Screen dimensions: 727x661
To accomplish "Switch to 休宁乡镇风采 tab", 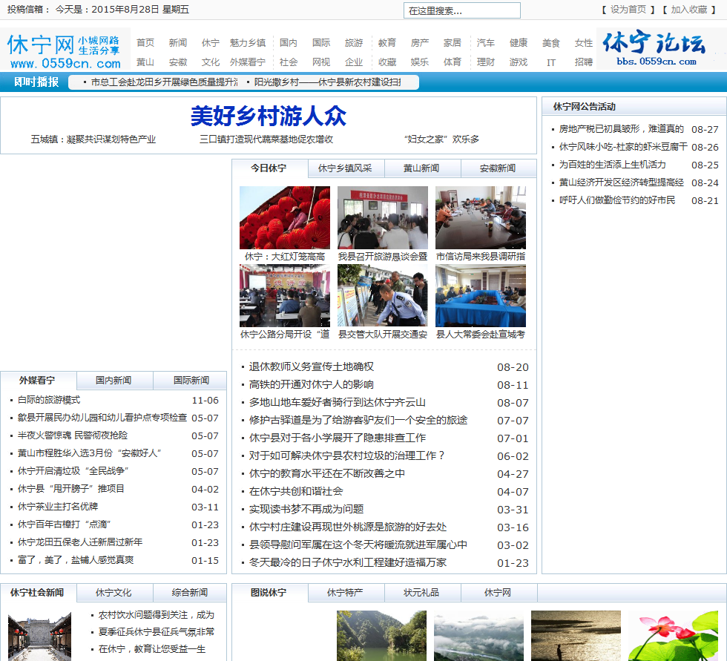I will (346, 168).
